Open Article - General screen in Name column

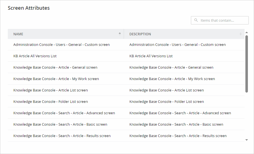pyautogui.click(x=55, y=67)
